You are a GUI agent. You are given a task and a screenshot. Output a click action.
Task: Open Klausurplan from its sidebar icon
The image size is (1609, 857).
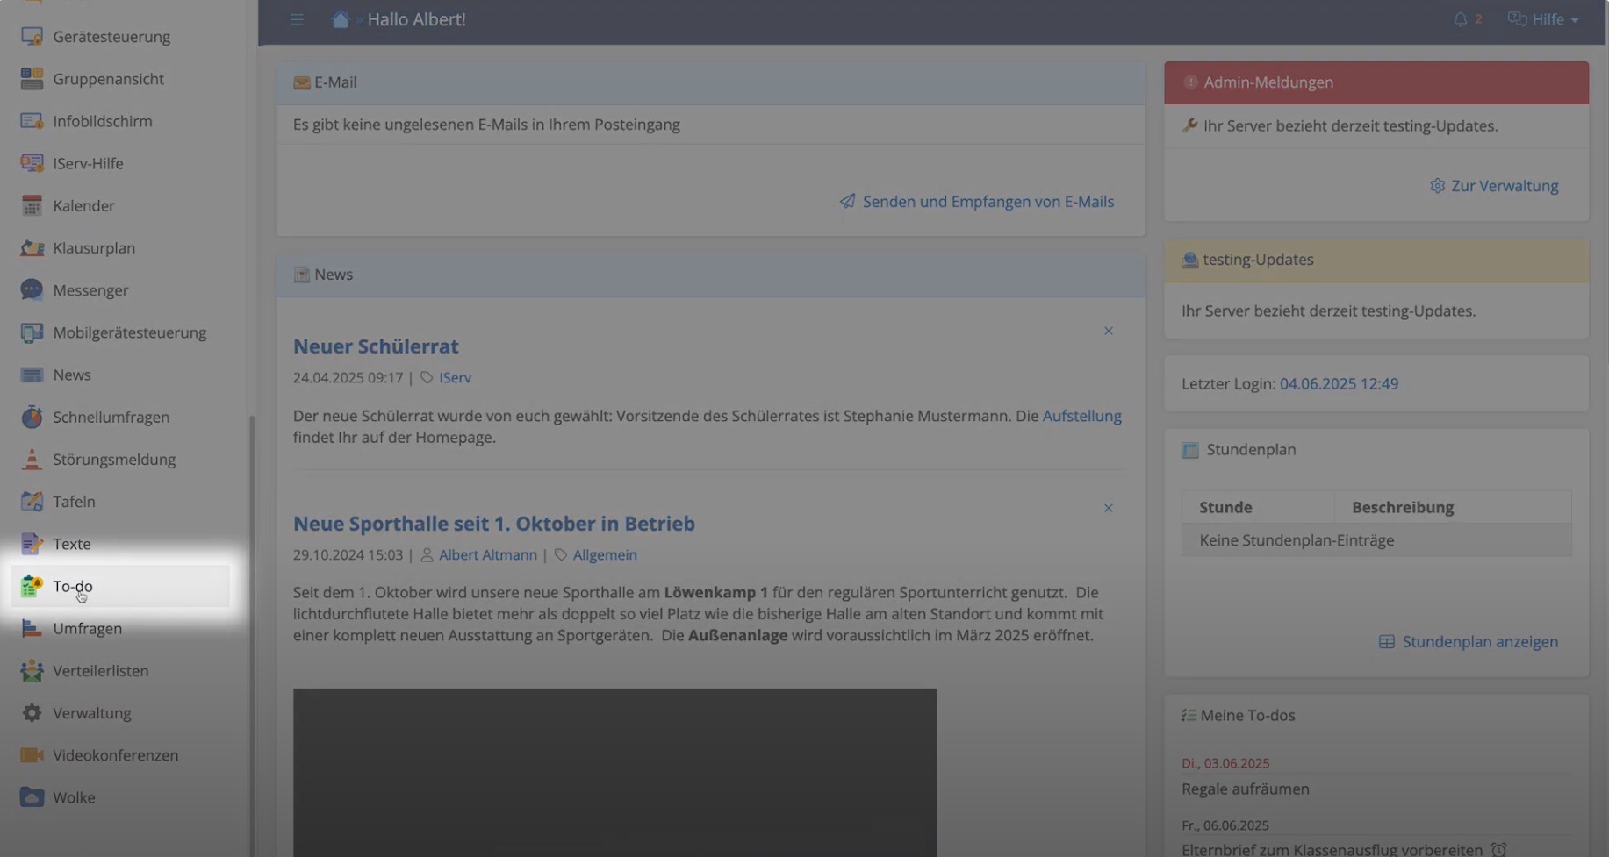tap(32, 247)
